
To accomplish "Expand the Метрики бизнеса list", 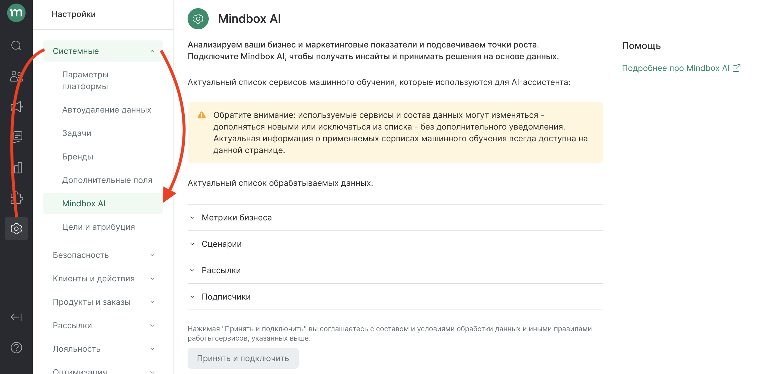I will 236,217.
